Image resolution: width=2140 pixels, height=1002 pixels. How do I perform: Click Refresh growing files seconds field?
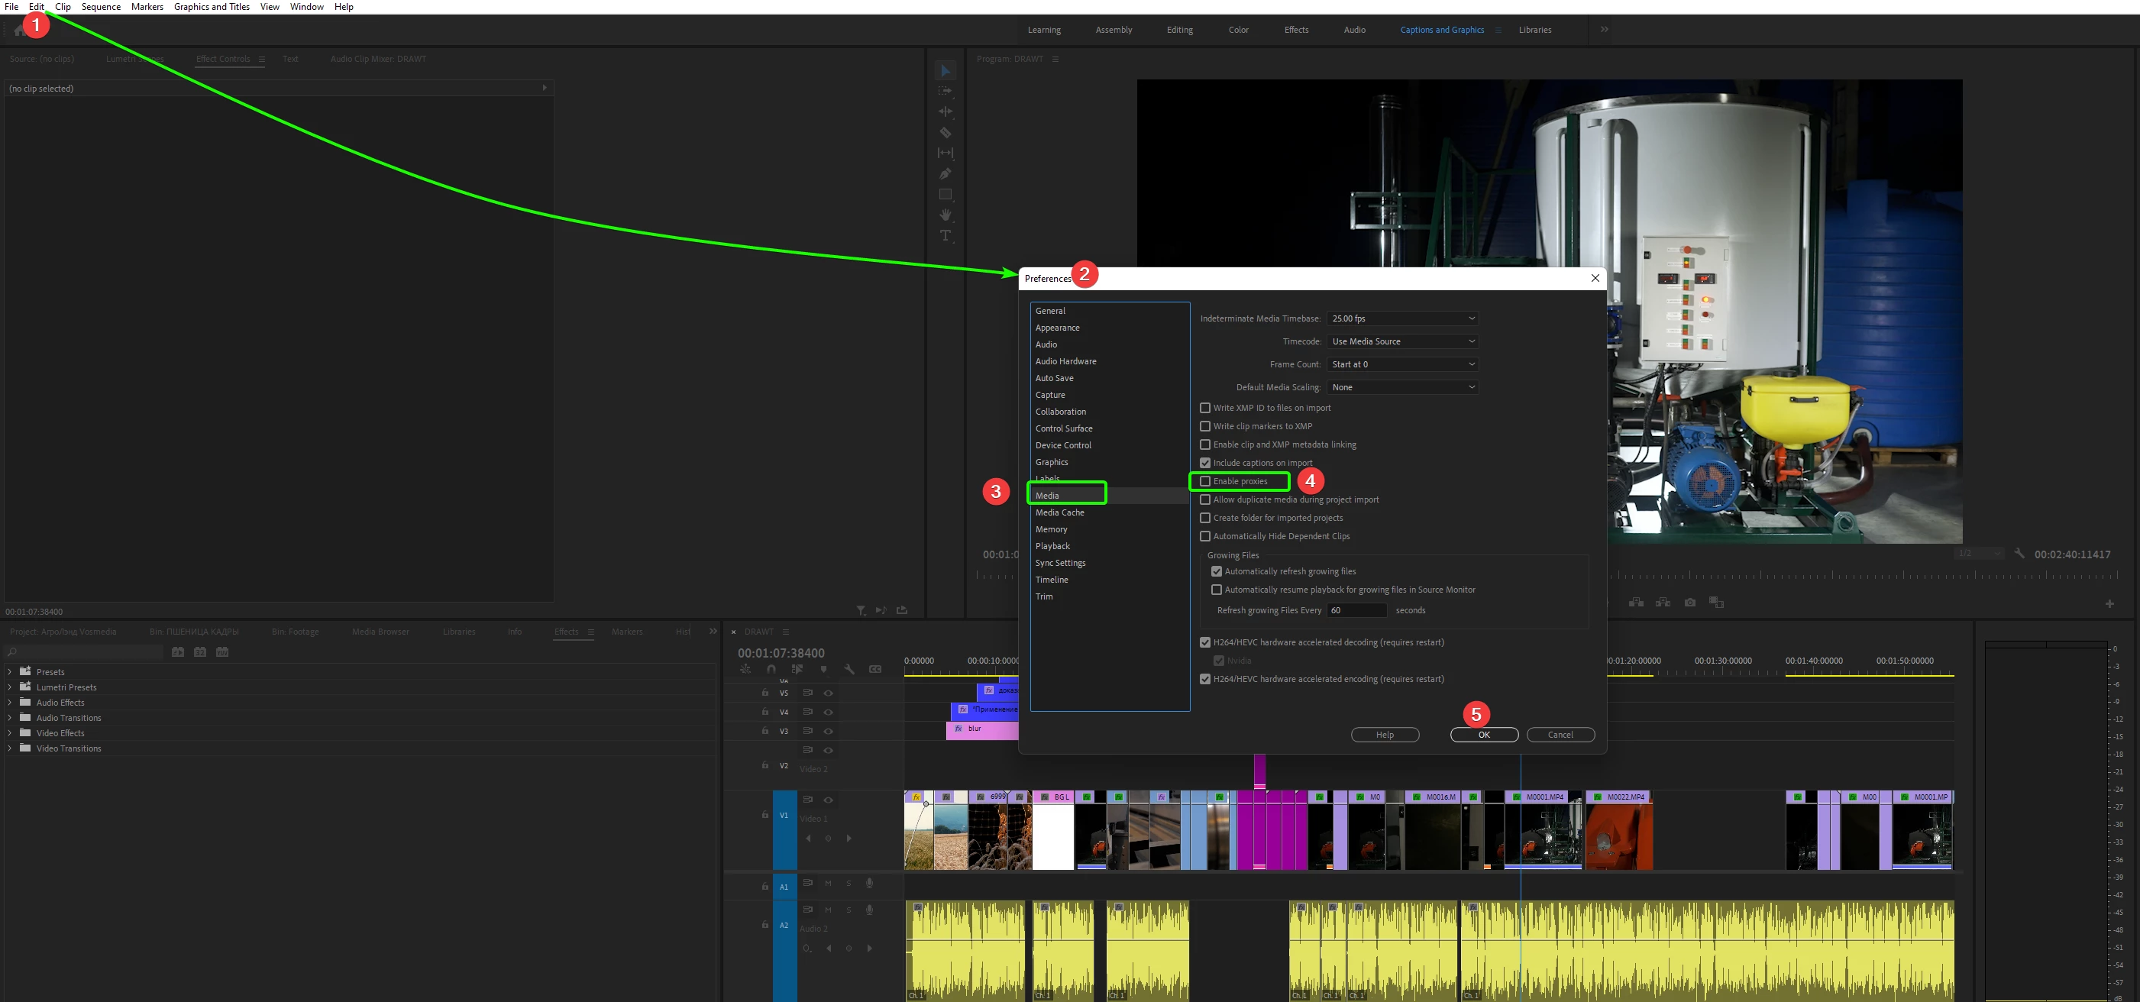1356,610
